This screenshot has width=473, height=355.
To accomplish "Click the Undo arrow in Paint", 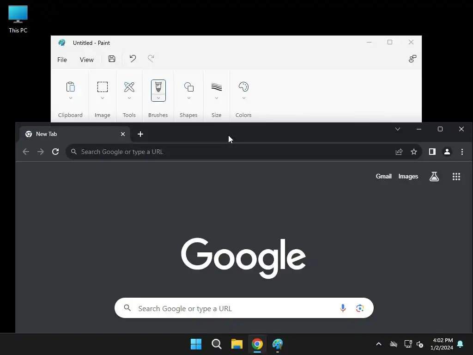I will 133,59.
